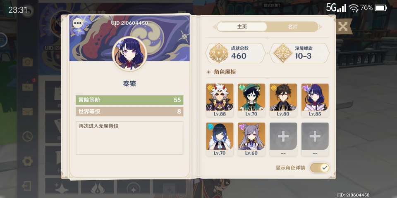Toggle the 显示角色详情 switch

(x=320, y=167)
